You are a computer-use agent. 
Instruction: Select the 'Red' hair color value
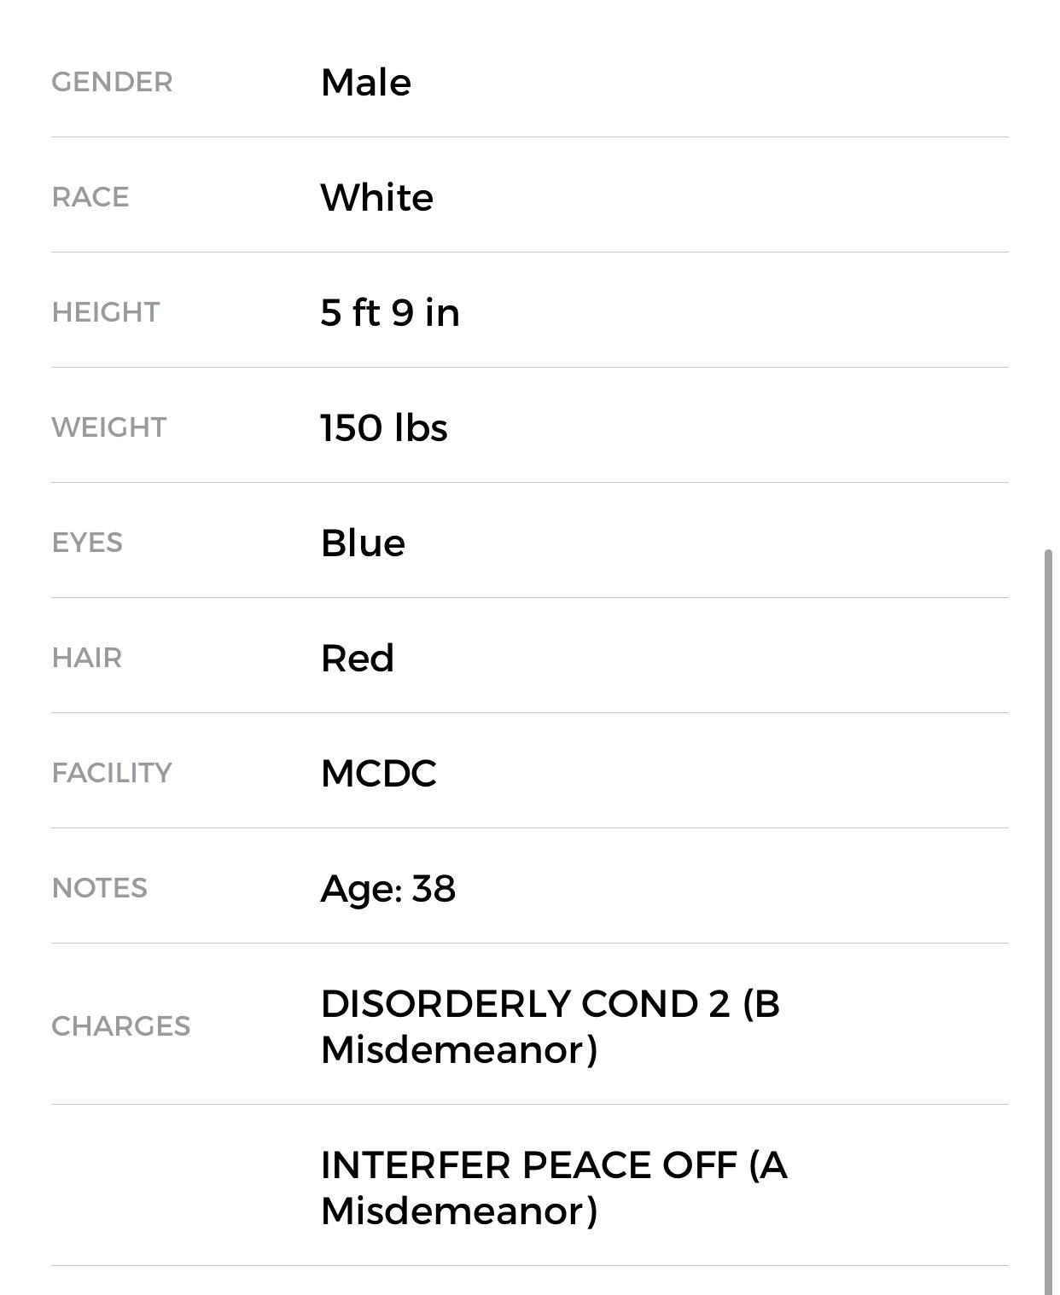coord(357,659)
